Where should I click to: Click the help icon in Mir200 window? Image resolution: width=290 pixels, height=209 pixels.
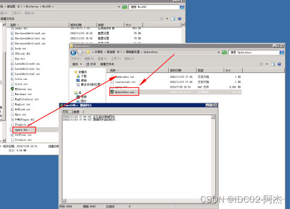[x=179, y=19]
